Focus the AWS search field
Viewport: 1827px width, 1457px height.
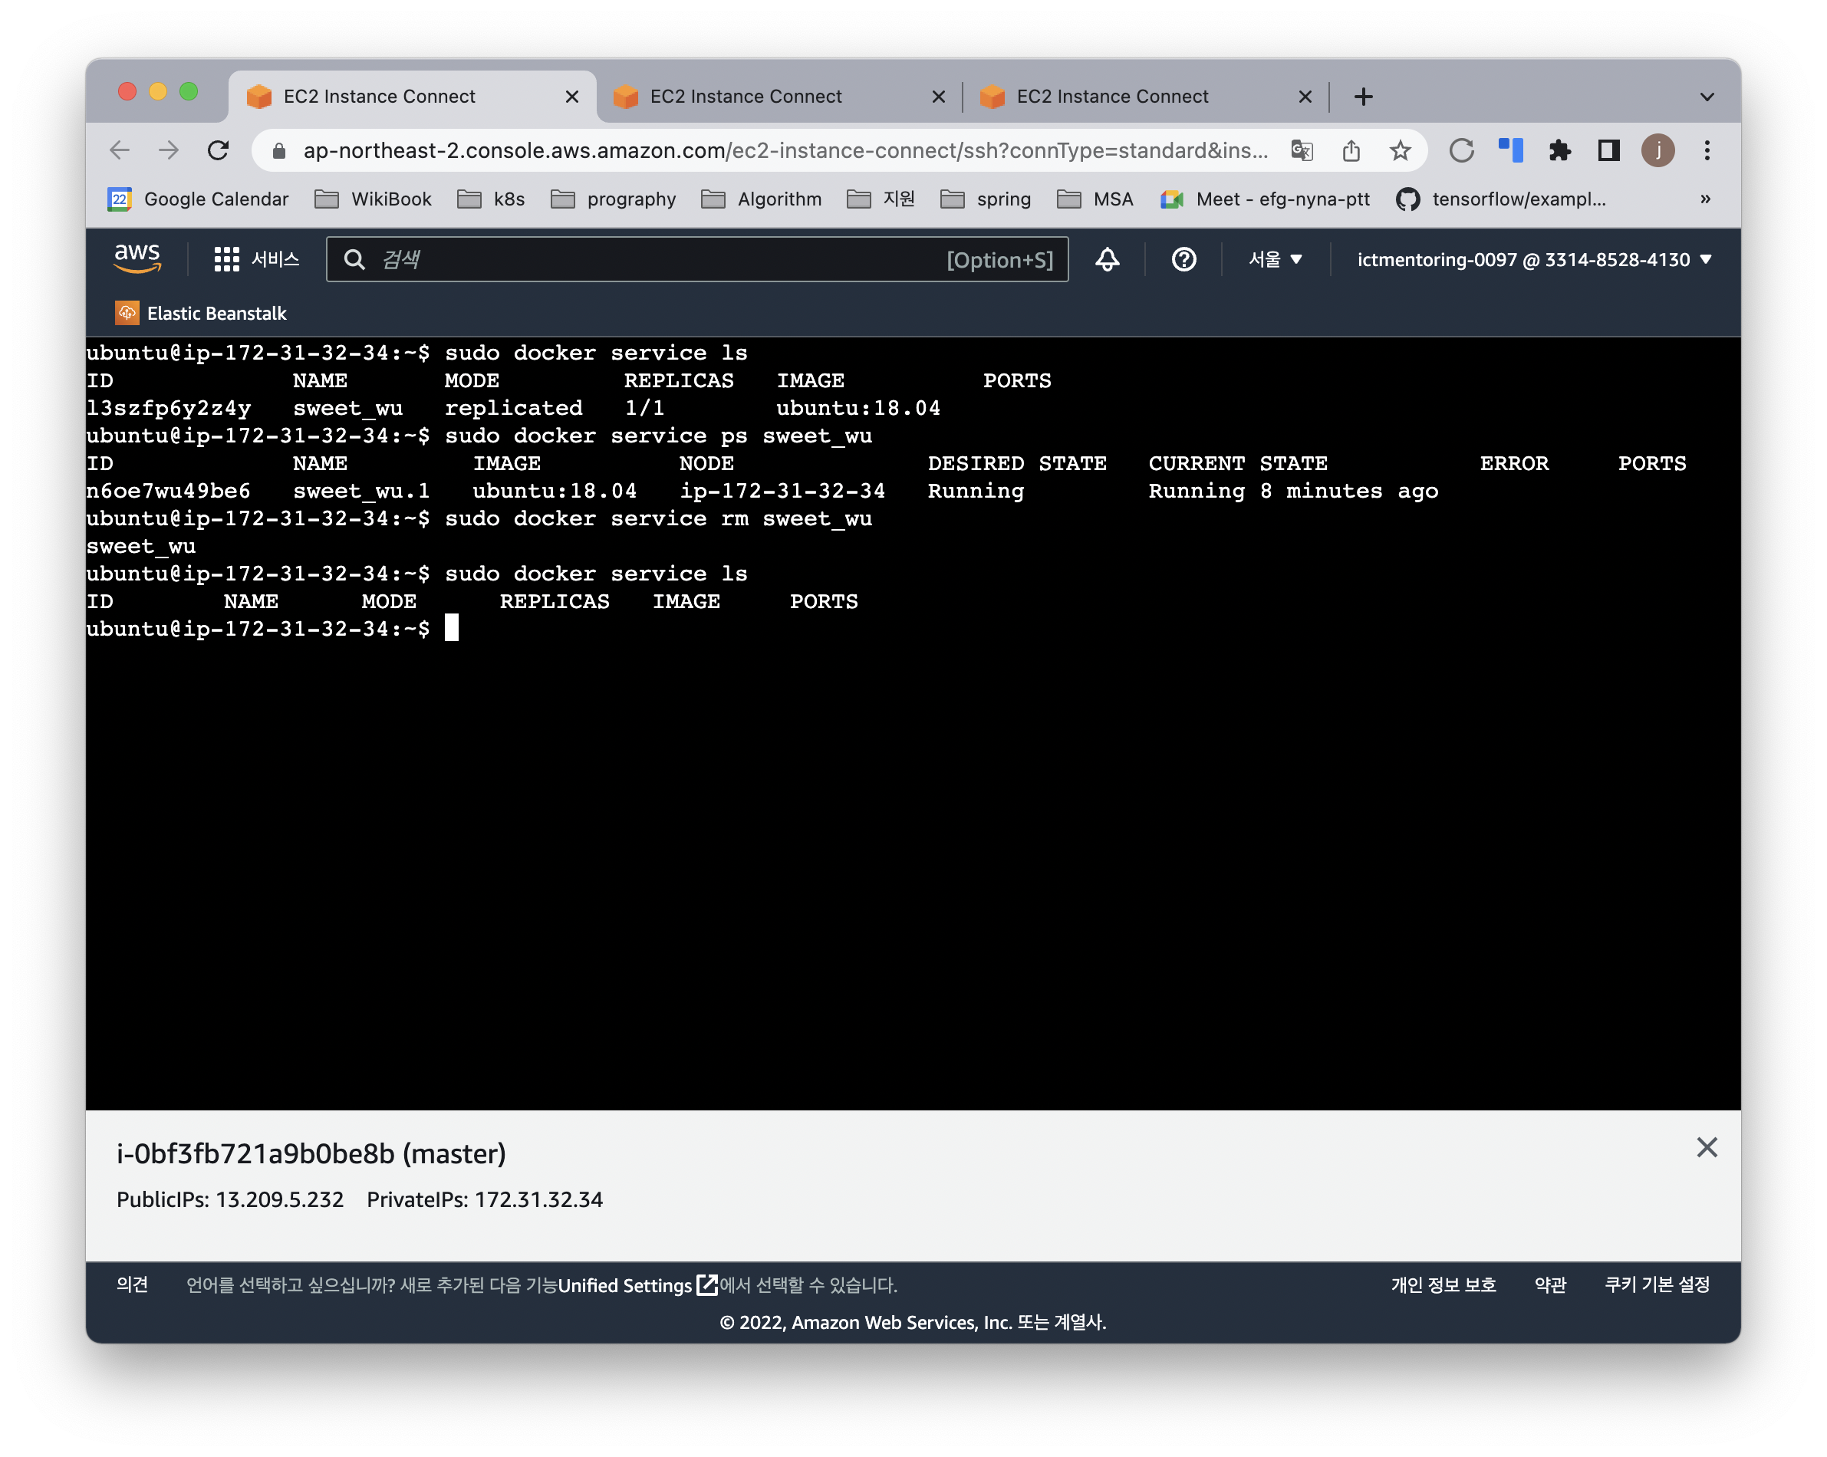point(661,259)
